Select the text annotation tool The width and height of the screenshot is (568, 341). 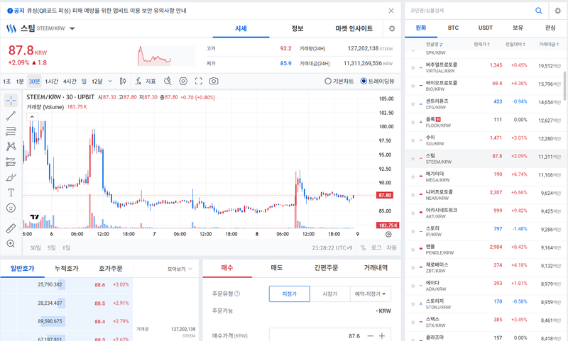tap(11, 192)
